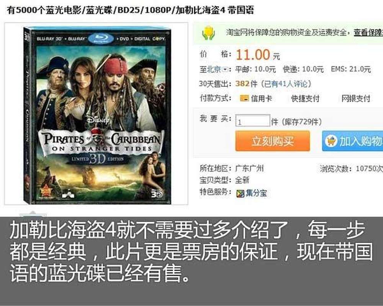383x306 pixels.
Task: Click the shopping cart icon on 加入购物车
Action: point(331,141)
